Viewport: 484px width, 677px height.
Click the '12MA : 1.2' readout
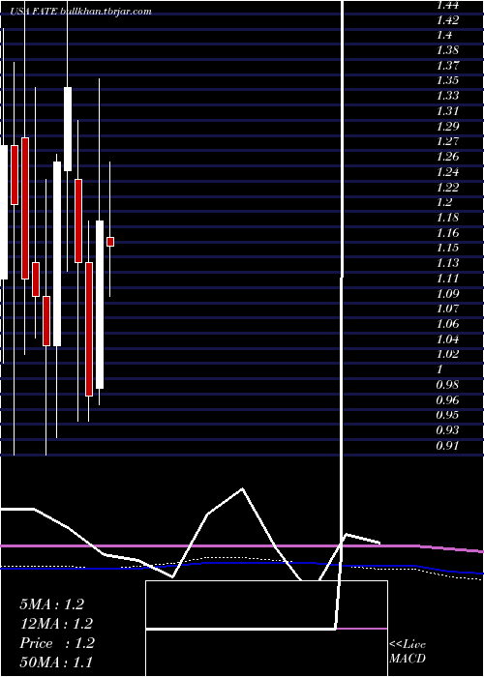(56, 624)
